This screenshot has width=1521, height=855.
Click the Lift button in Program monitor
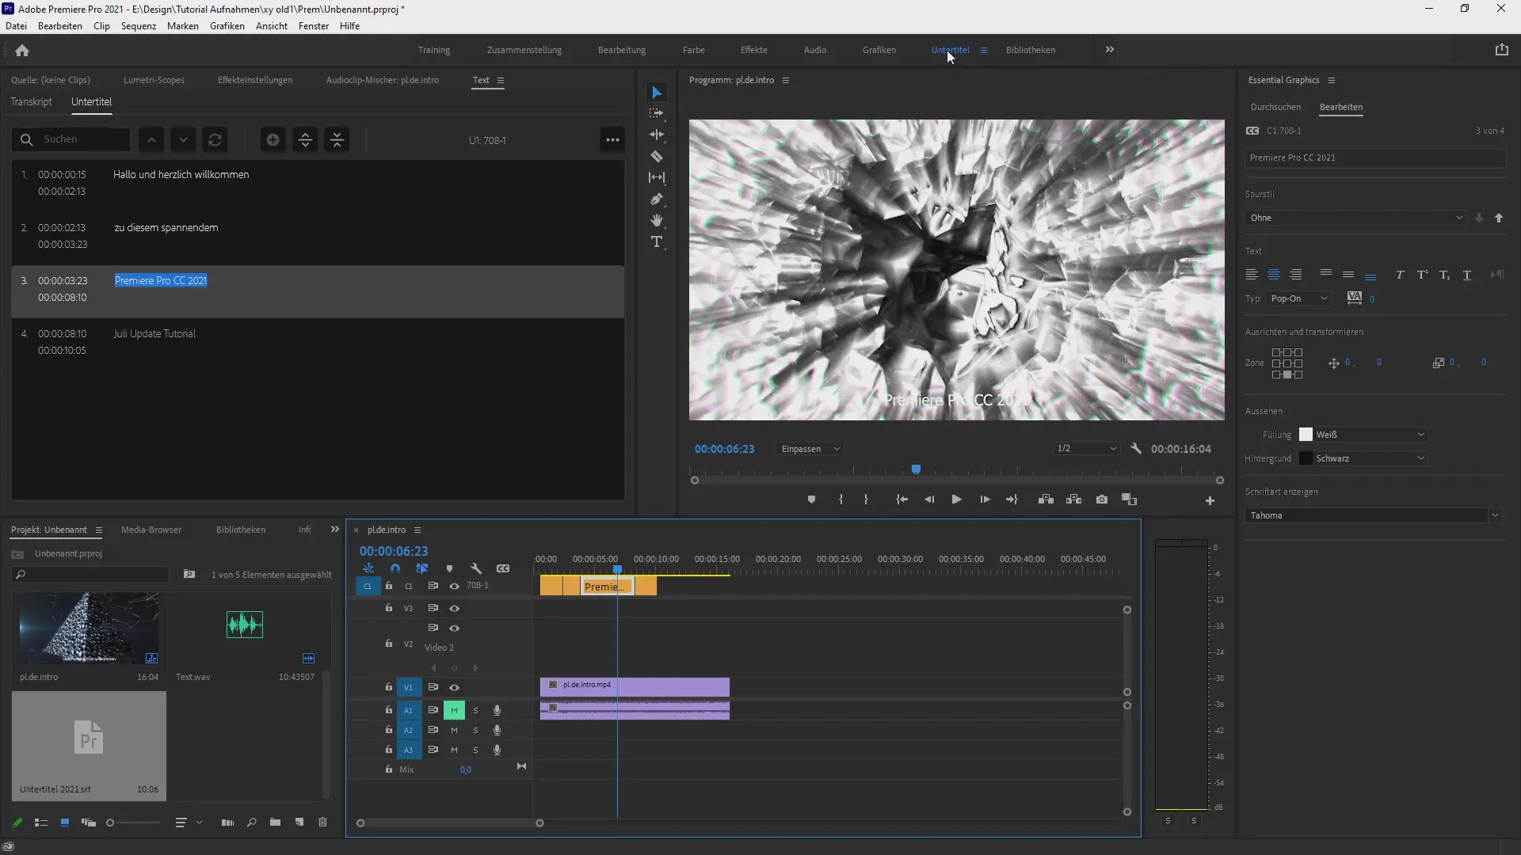pos(1046,500)
